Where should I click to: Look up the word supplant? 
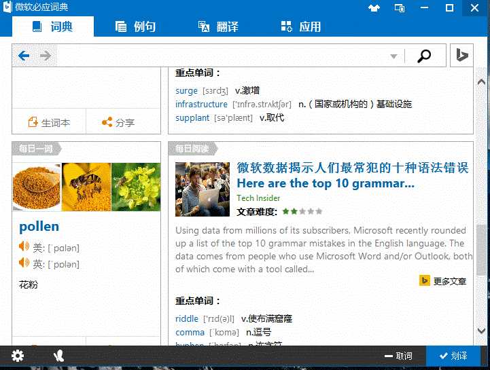tap(192, 117)
